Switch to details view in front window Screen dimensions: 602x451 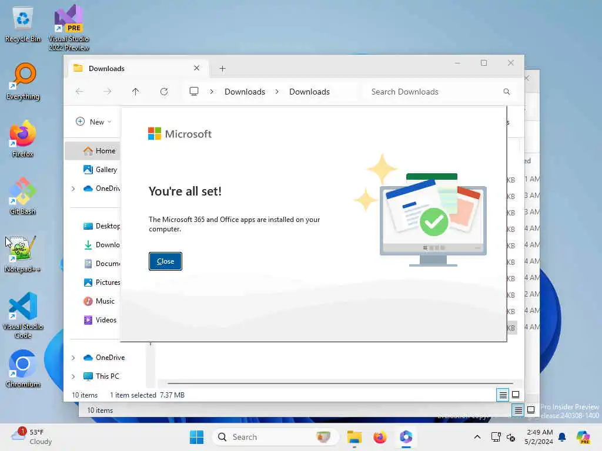[x=503, y=395]
